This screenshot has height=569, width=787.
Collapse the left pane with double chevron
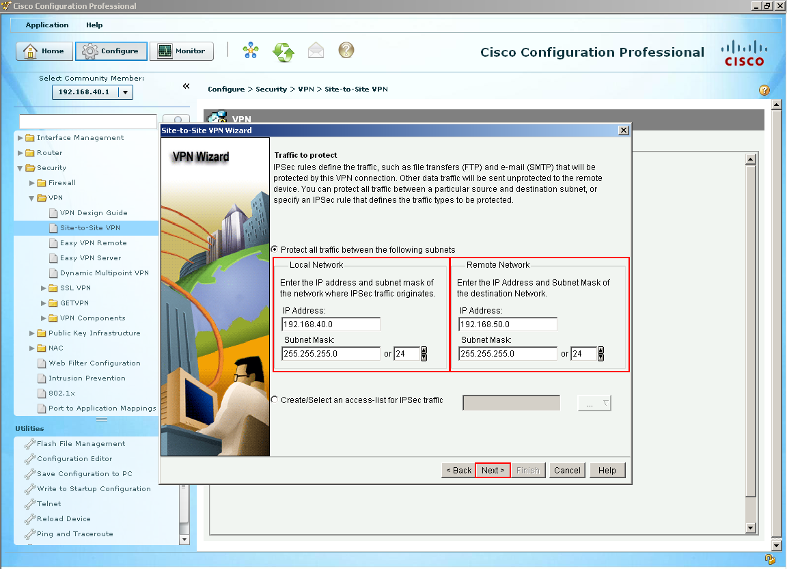[x=187, y=86]
